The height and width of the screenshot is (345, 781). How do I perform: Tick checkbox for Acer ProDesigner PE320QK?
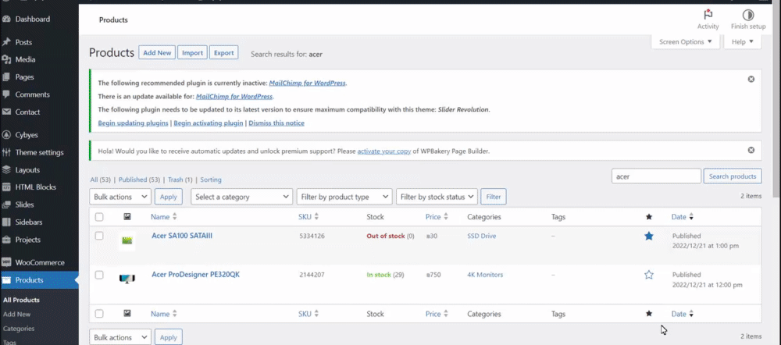coord(99,275)
